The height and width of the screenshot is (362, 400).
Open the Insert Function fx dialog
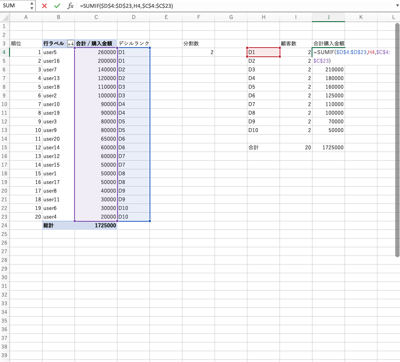point(70,6)
